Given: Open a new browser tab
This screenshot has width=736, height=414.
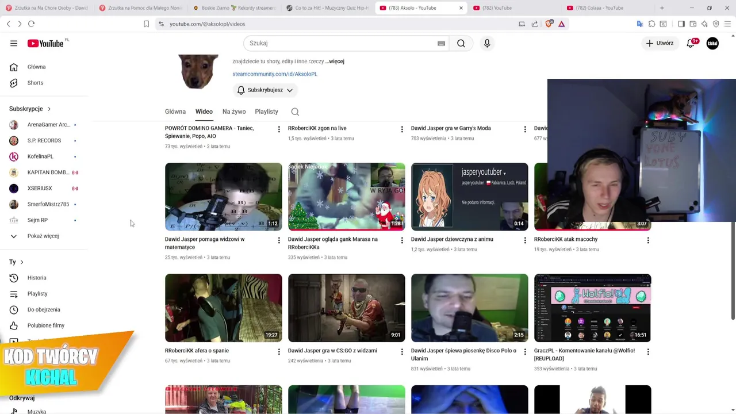Looking at the screenshot, I should click(662, 8).
